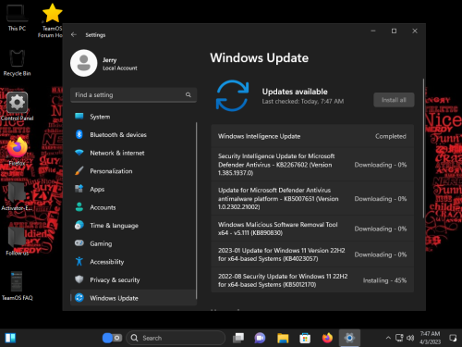This screenshot has width=462, height=347.
Task: Click the volume speaker tray icon
Action: click(410, 338)
